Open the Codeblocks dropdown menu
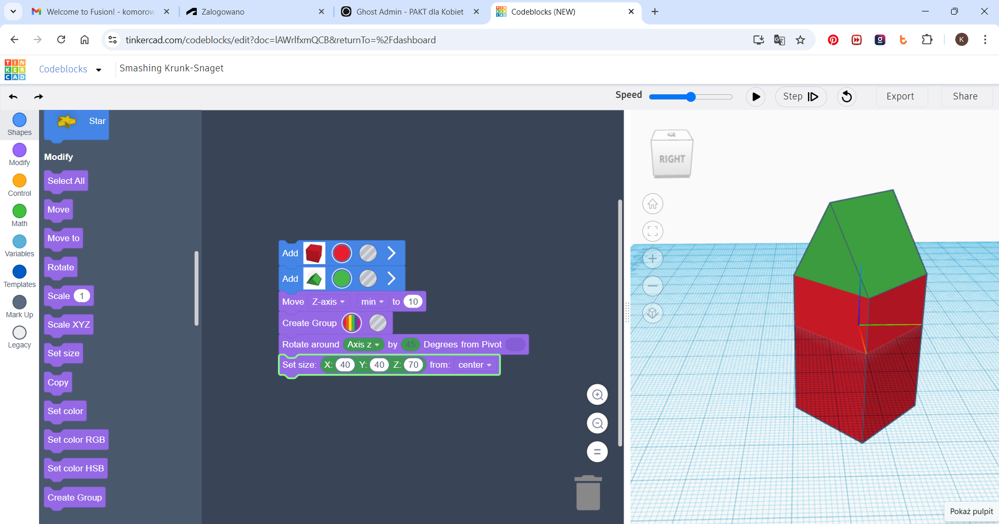Image resolution: width=999 pixels, height=524 pixels. click(70, 69)
